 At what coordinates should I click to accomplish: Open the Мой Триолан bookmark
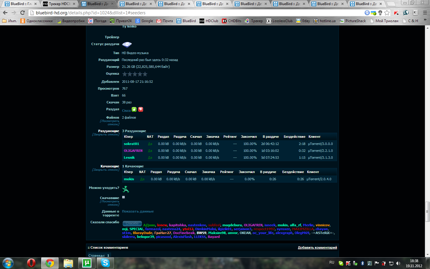coord(384,21)
